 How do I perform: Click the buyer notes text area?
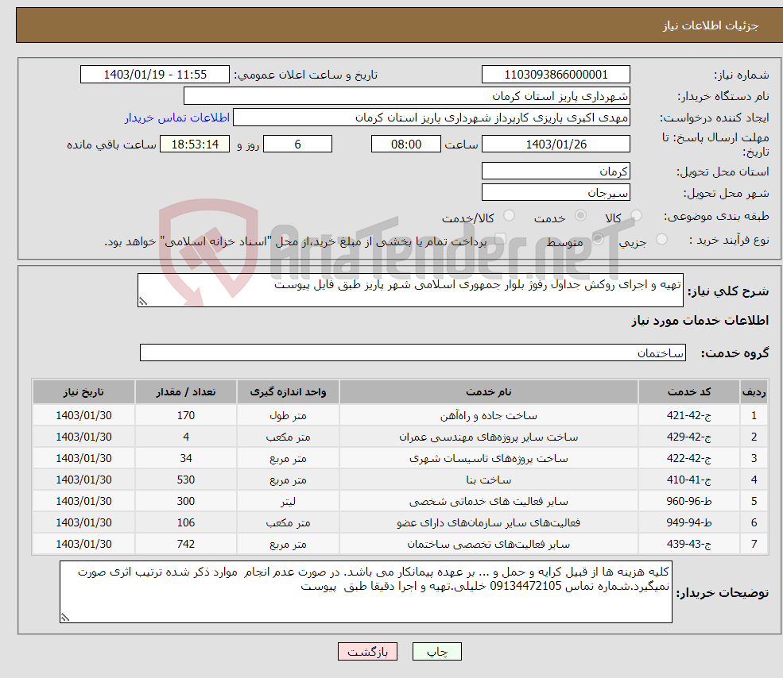(x=366, y=591)
